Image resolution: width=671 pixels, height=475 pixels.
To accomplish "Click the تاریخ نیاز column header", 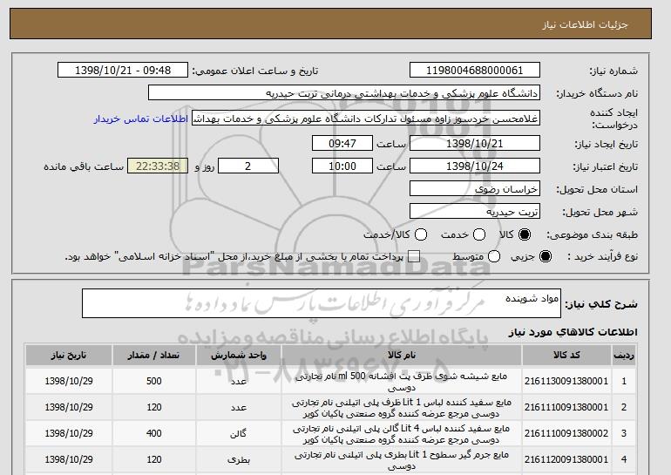I will point(69,356).
